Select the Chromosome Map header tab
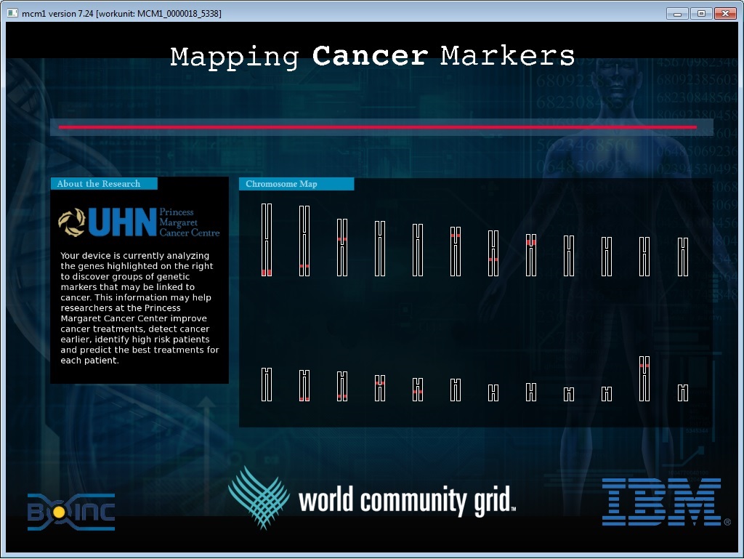744x559 pixels. tap(296, 184)
